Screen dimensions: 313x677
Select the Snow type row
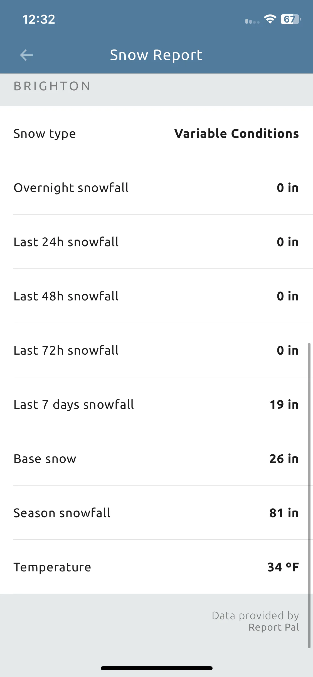[x=156, y=133]
